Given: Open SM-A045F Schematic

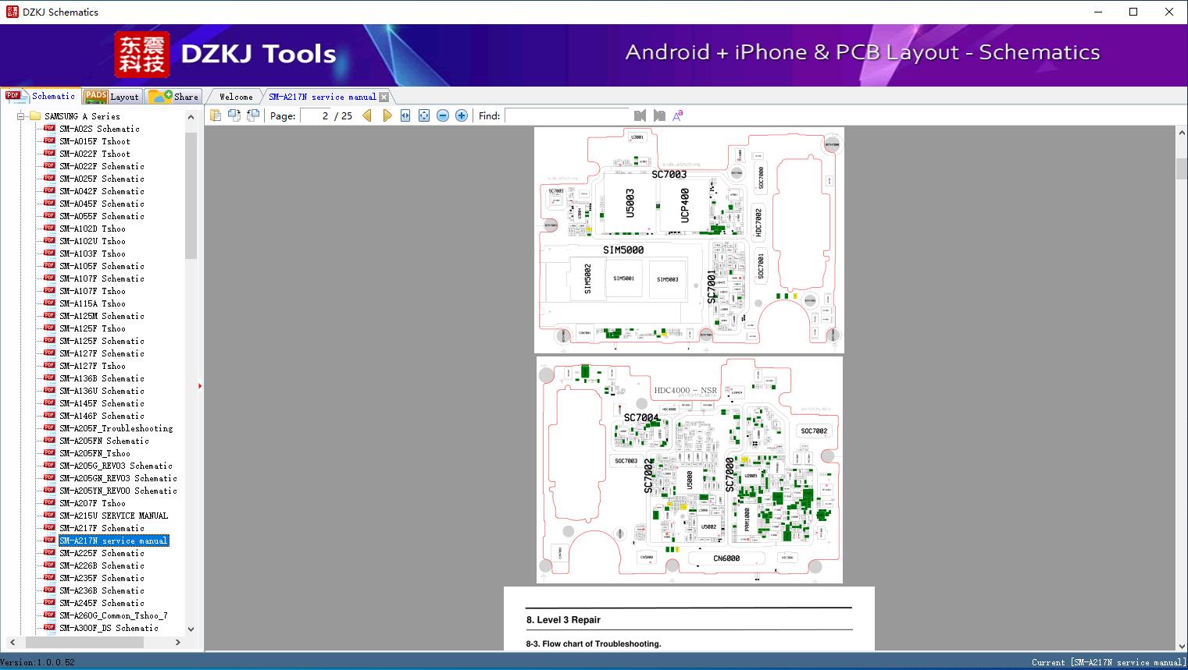Looking at the screenshot, I should point(102,204).
